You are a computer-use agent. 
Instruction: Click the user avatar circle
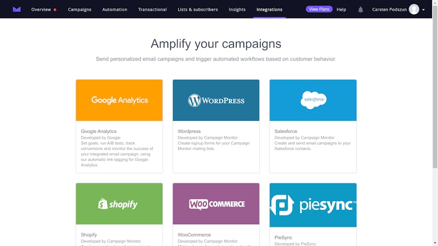coord(414,9)
